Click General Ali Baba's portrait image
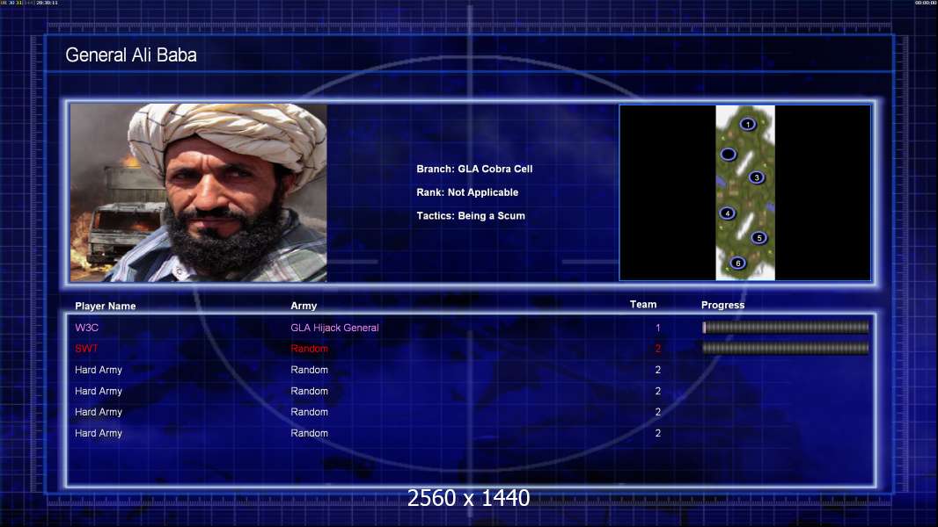The width and height of the screenshot is (938, 527). click(198, 192)
